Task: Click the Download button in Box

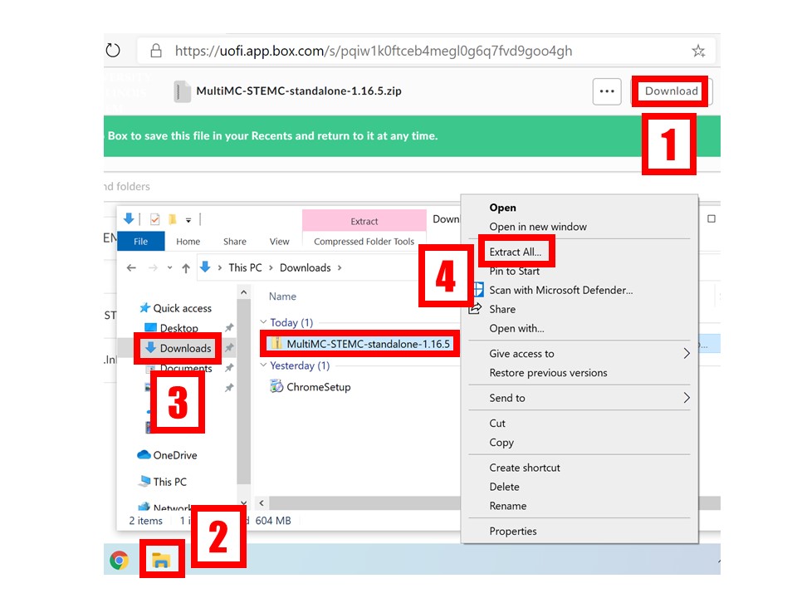Action: pyautogui.click(x=672, y=91)
